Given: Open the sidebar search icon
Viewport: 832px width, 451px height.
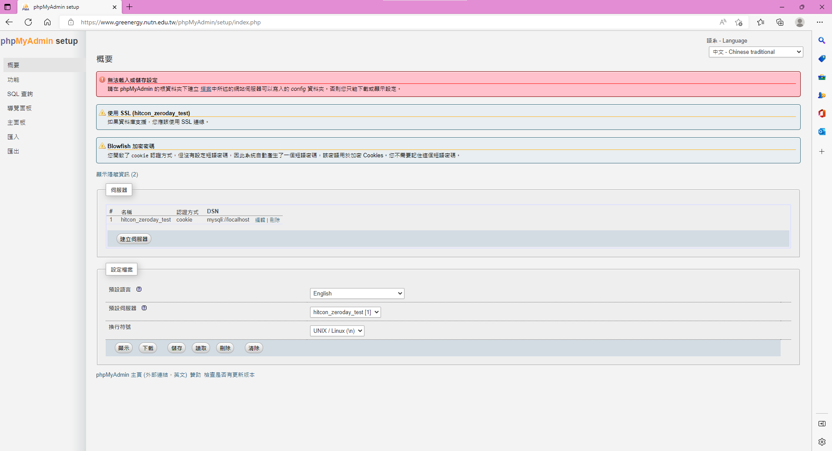Looking at the screenshot, I should (x=822, y=40).
